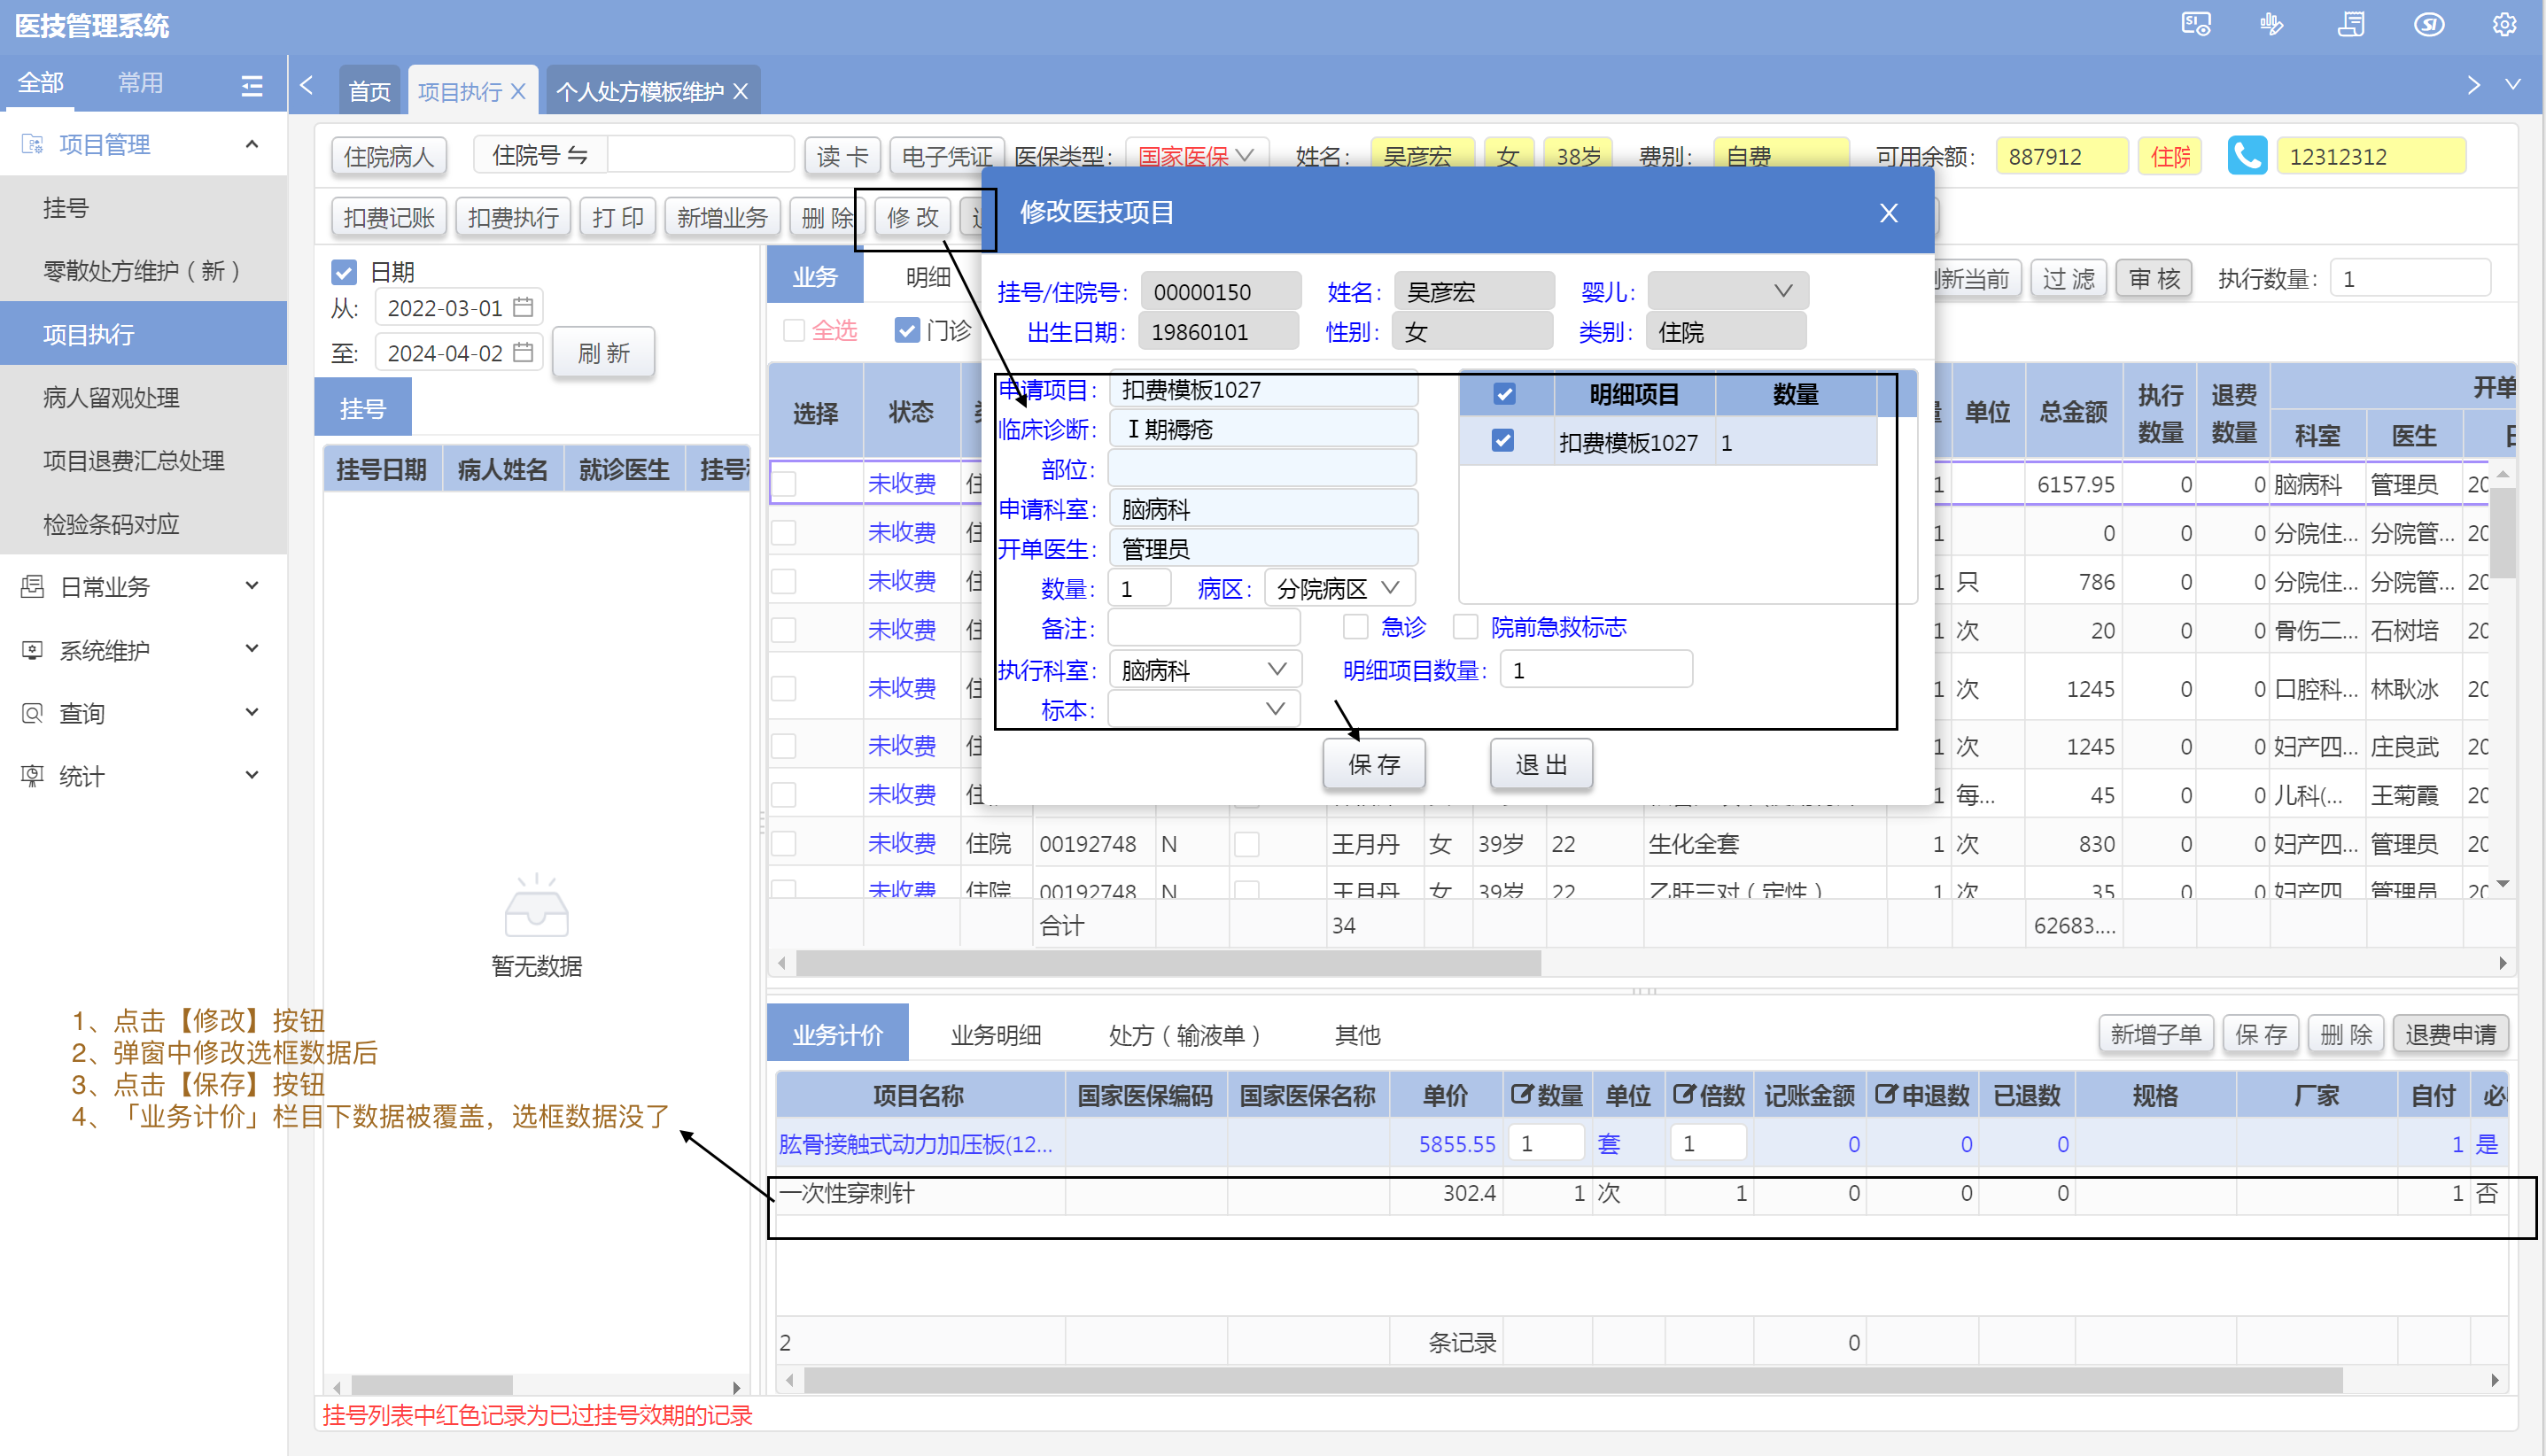Click the 退费申请 button
Viewport: 2546px width, 1456px height.
pos(2450,1034)
